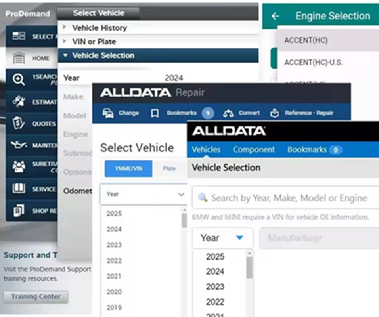Open the Vehicles tab in ALLDATA
Viewport: 379px width, 317px height.
click(x=206, y=150)
